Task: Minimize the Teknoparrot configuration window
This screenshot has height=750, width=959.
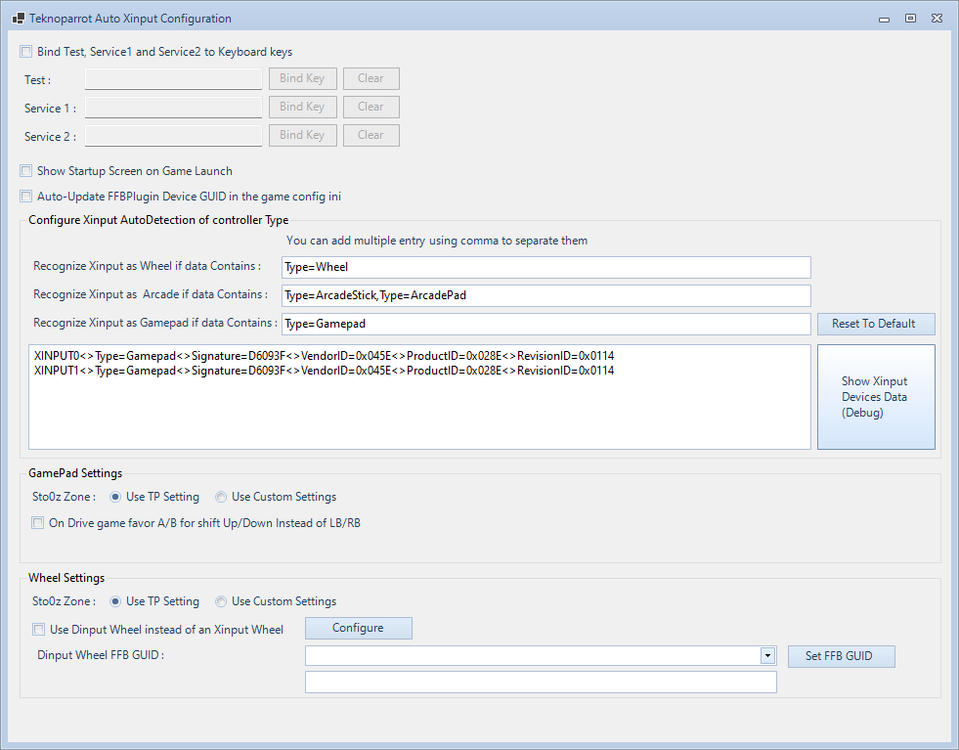Action: tap(884, 19)
